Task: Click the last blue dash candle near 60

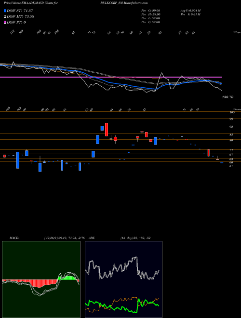Action: pyautogui.click(x=222, y=163)
